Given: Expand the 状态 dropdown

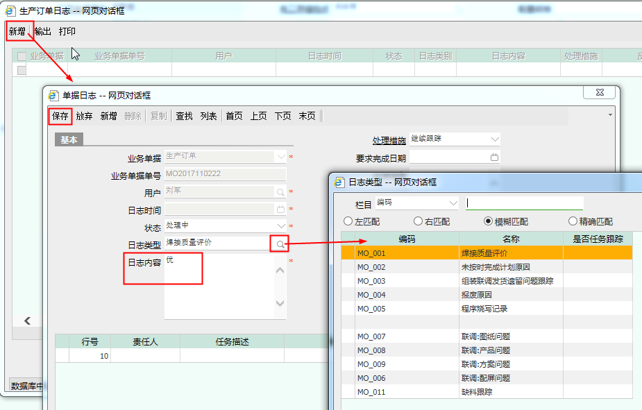Looking at the screenshot, I should pyautogui.click(x=280, y=226).
